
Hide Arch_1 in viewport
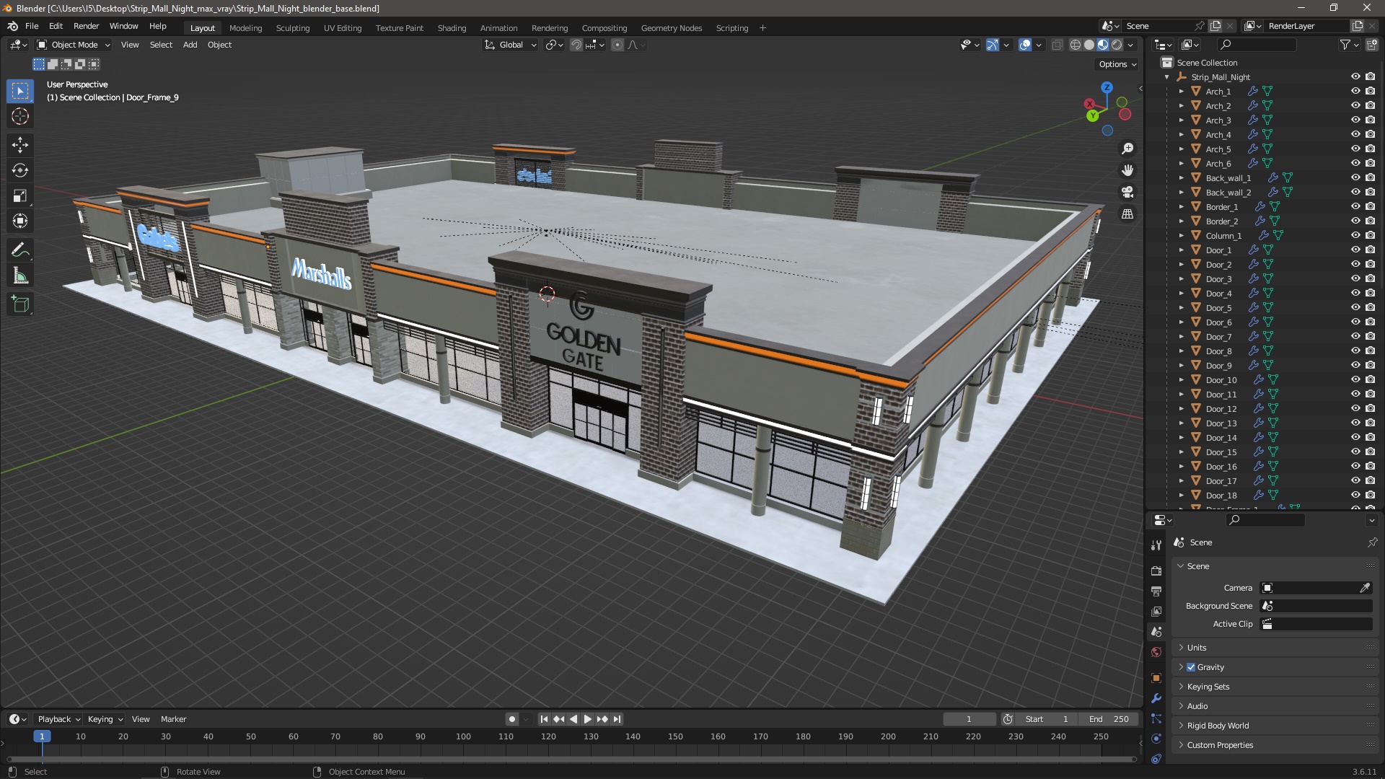1355,91
